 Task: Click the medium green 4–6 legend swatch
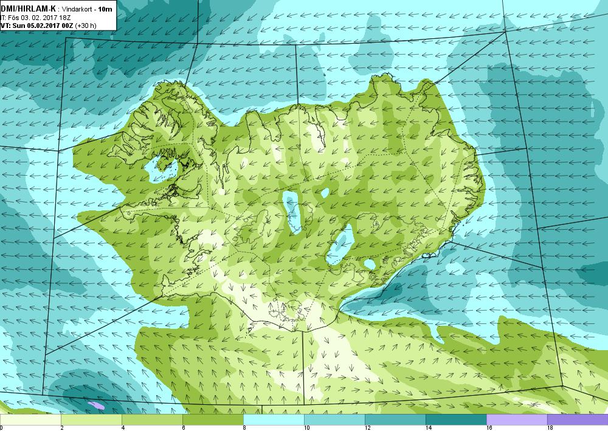[152, 420]
